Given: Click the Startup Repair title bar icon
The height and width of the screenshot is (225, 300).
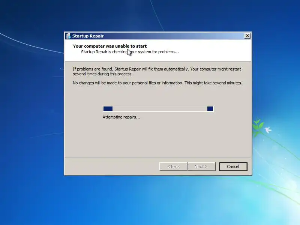Looking at the screenshot, I should (x=68, y=36).
